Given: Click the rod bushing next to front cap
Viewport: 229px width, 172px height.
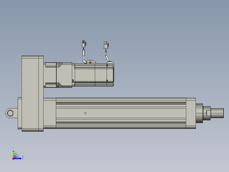Looking at the screenshot, I should coord(199,113).
